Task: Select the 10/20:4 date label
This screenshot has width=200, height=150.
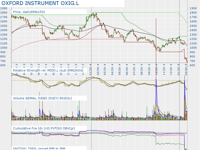Action: (x=157, y=69)
